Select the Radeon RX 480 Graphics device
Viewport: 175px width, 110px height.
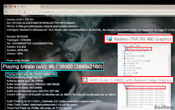(139, 49)
